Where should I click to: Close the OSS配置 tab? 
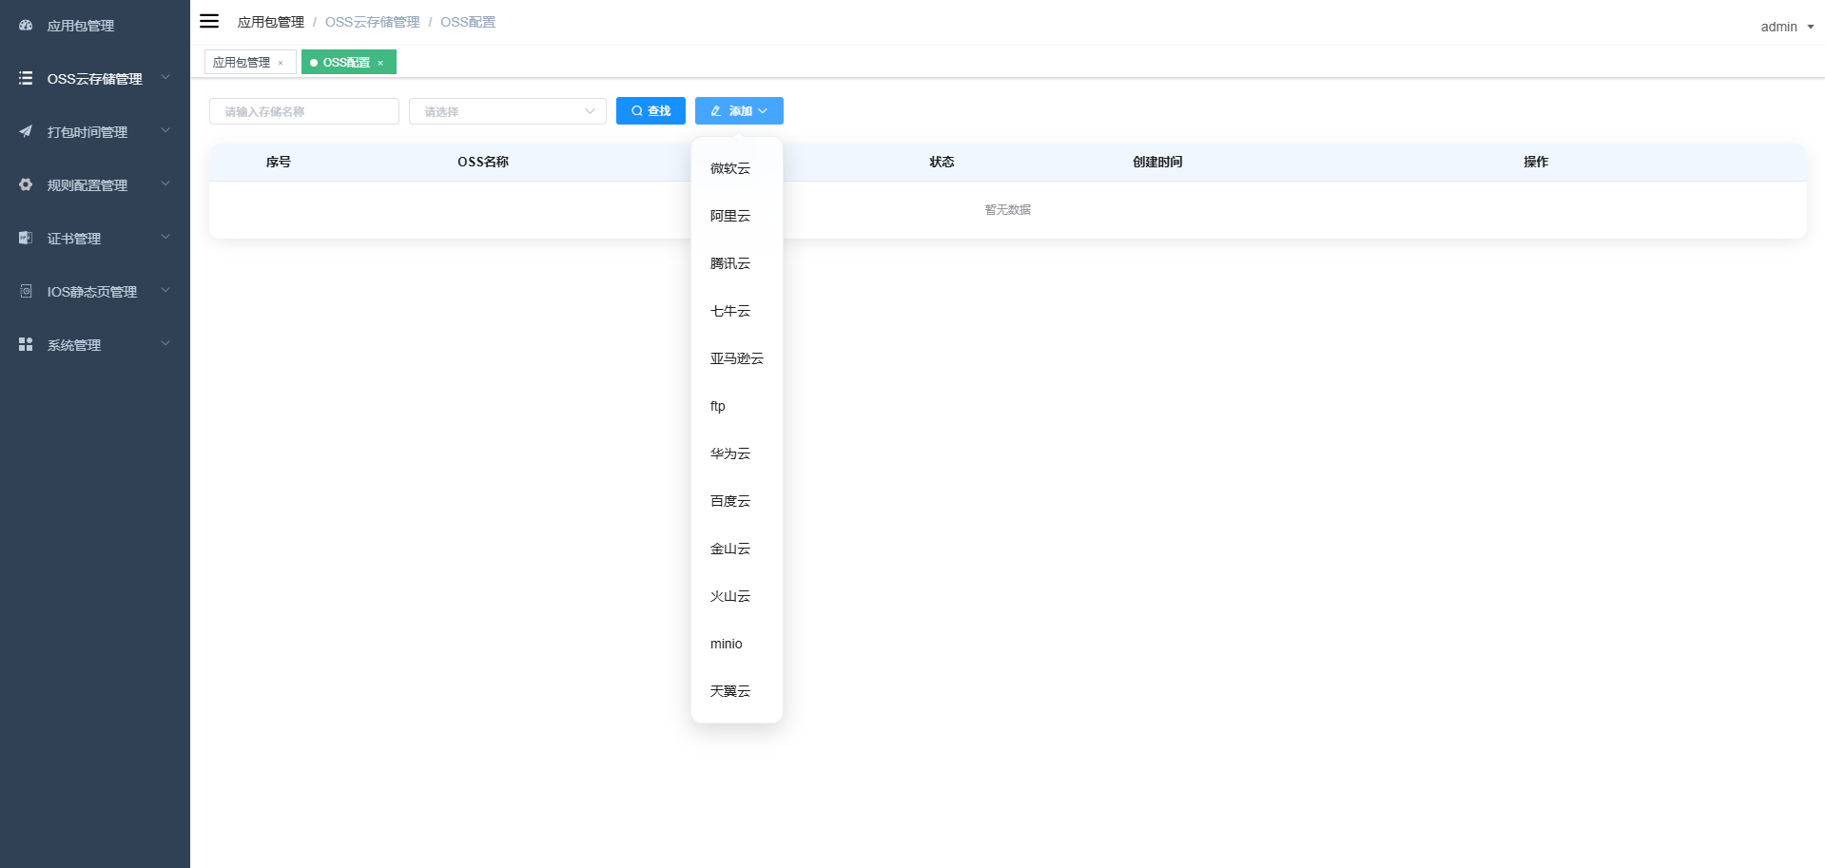[380, 62]
